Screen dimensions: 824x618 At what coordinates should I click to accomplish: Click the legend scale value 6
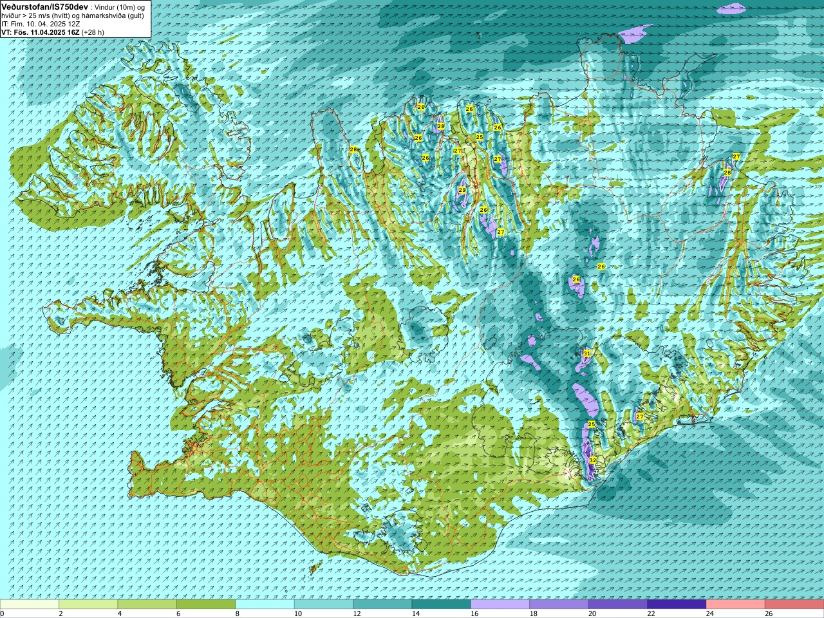pos(178,613)
